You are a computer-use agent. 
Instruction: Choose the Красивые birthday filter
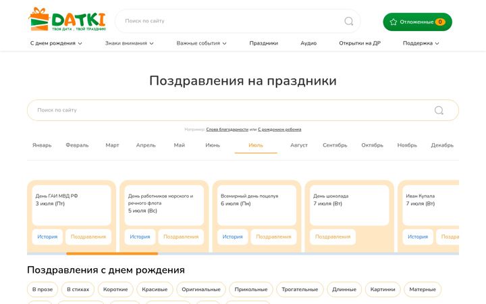click(x=155, y=289)
